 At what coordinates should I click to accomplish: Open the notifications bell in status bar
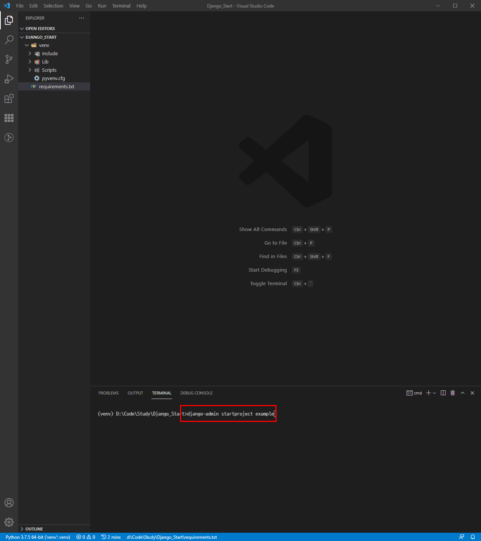pyautogui.click(x=473, y=537)
